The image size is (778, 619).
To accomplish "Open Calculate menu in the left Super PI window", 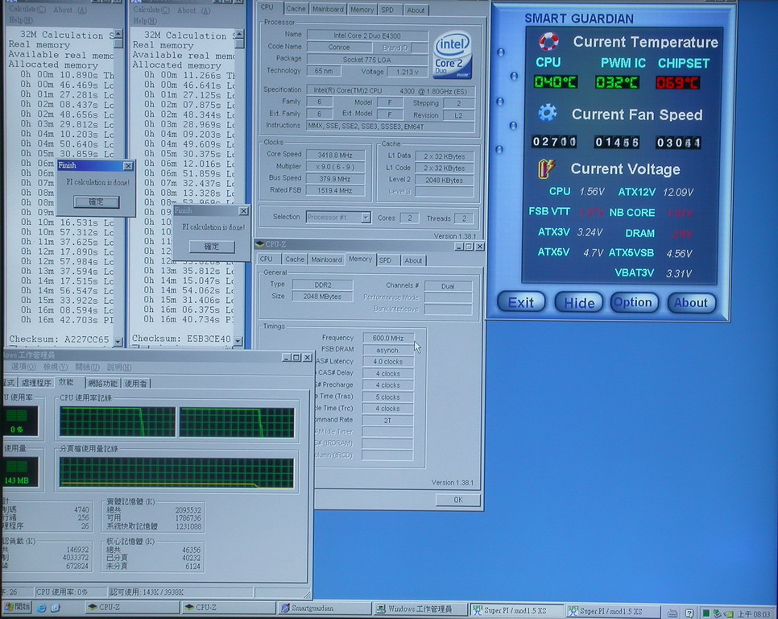I will pos(27,10).
